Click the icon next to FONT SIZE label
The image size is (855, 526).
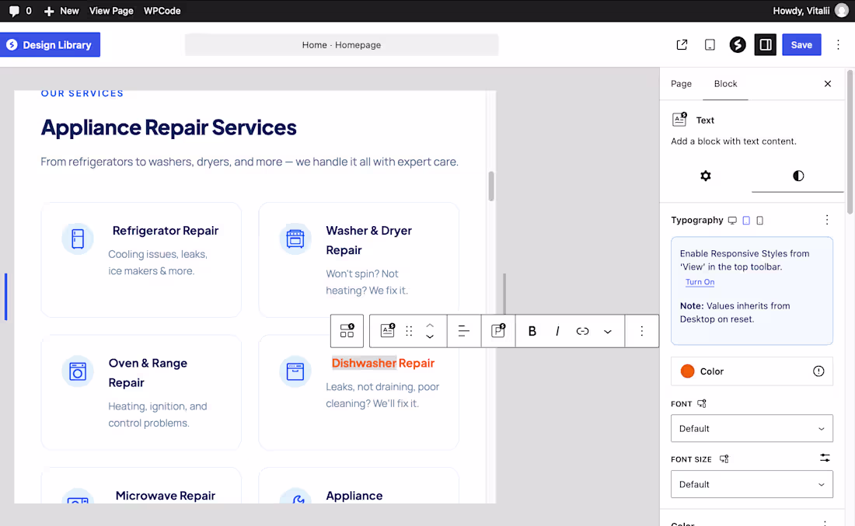724,459
